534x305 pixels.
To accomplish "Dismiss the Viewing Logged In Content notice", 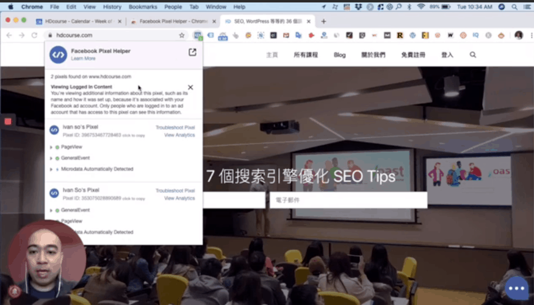I will tap(190, 87).
